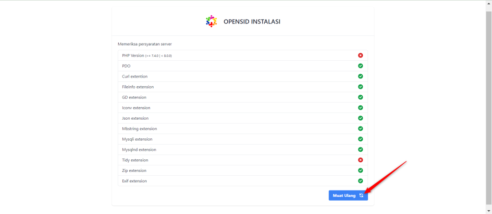Click the green check for Zip extension
Screen dimensions: 492x214
coord(360,170)
